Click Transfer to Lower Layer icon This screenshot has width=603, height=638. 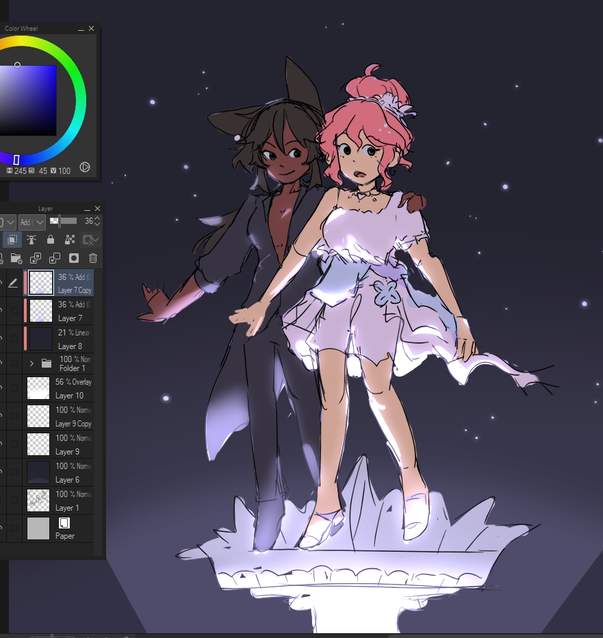[36, 258]
